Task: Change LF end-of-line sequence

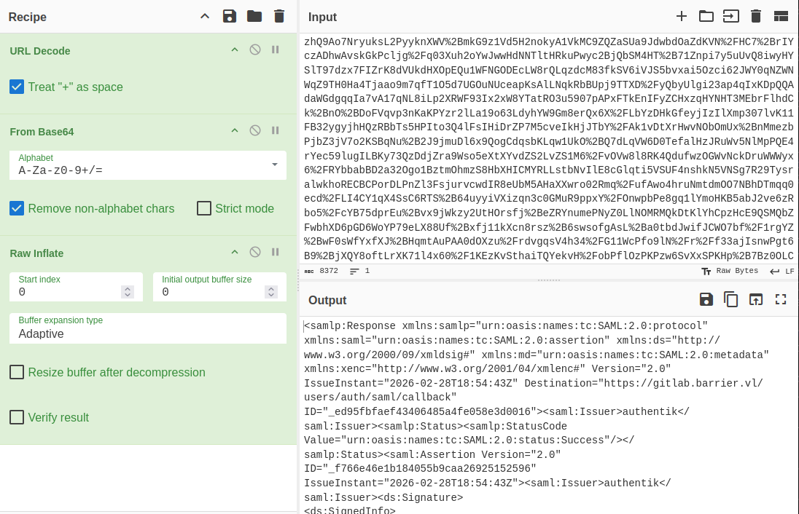Action: click(x=782, y=271)
